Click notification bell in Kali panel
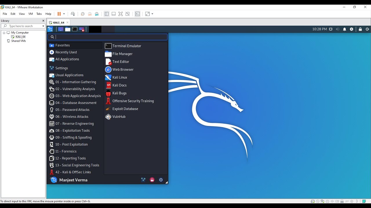Screen dimensions: 371x208 click(x=345, y=29)
